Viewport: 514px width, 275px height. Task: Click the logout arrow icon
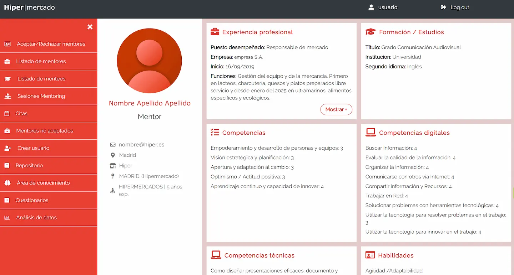[443, 7]
